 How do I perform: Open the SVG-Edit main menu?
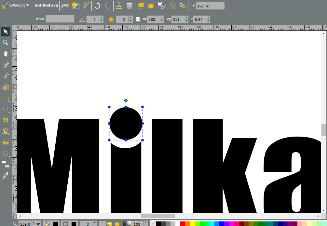(16, 5)
